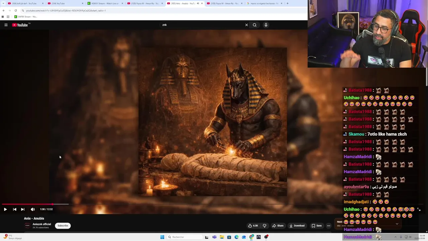Open the Anisznk officiel channel name link
This screenshot has width=428, height=241.
click(x=42, y=224)
